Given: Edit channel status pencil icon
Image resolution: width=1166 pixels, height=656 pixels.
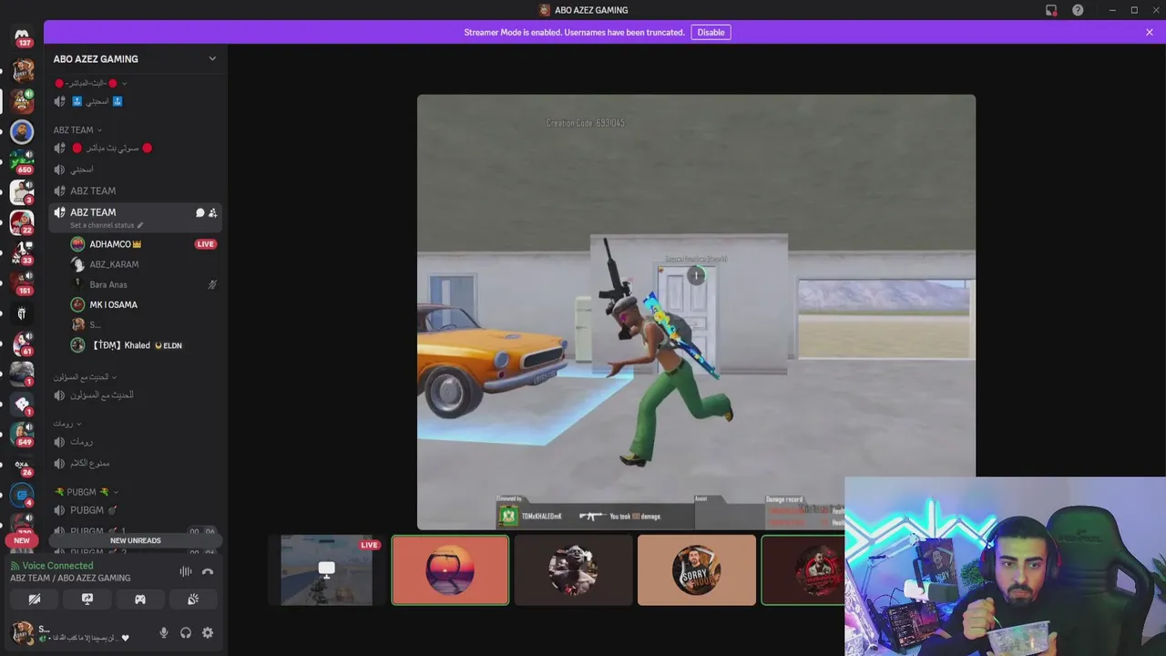Looking at the screenshot, I should click(x=140, y=225).
